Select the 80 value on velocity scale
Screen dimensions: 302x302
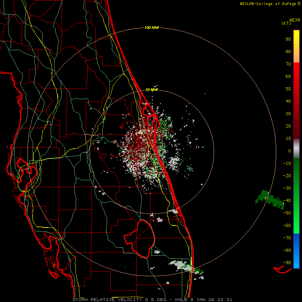click(288, 52)
